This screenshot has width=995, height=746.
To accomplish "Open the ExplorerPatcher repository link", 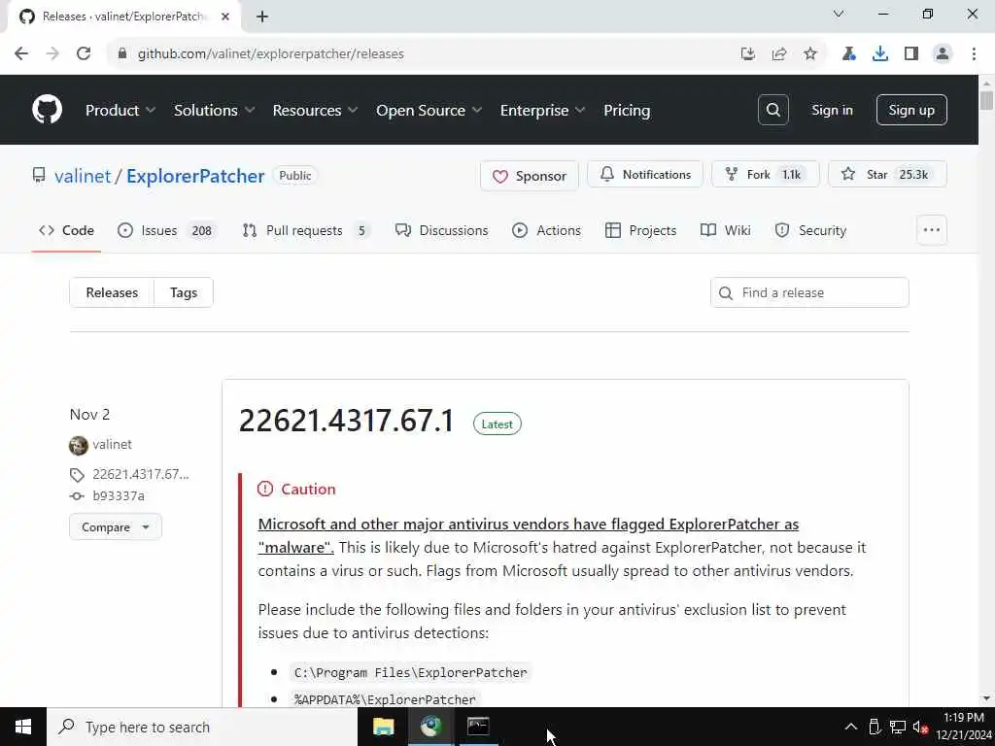I will (195, 176).
